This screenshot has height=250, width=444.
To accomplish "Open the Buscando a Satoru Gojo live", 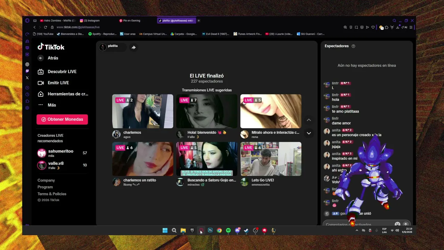I will 207,159.
